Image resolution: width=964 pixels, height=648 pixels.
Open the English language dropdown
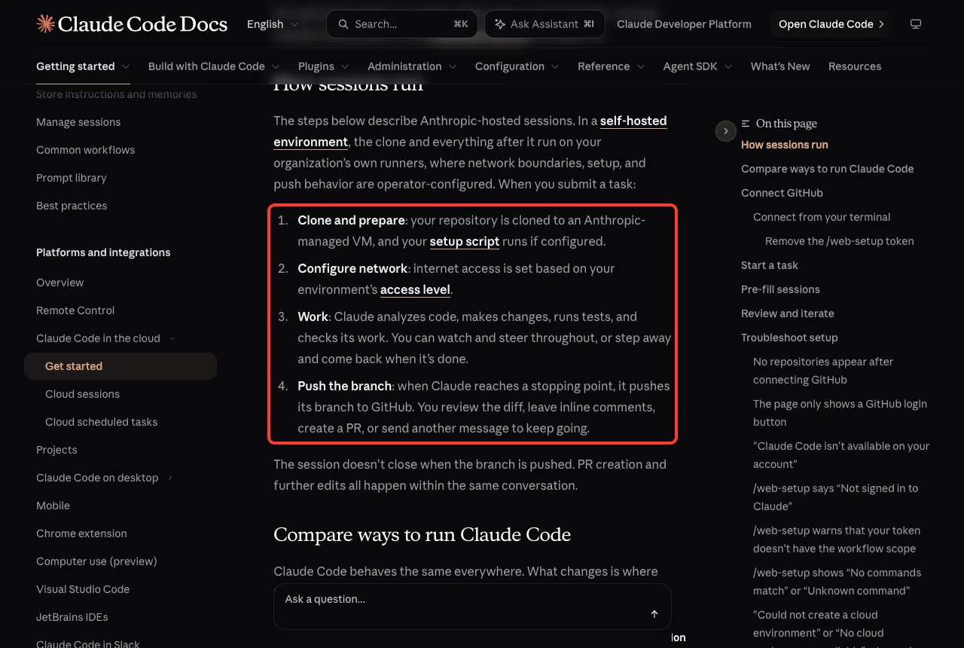pos(273,24)
